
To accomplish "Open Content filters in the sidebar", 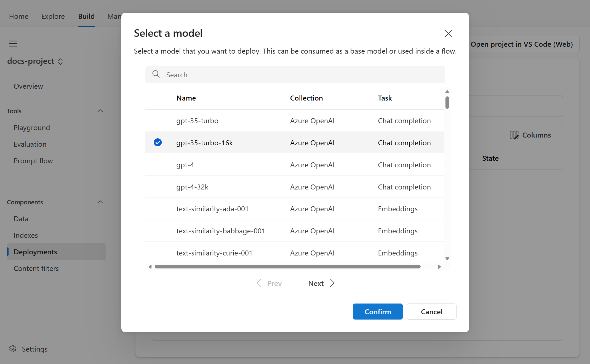I will pos(36,268).
